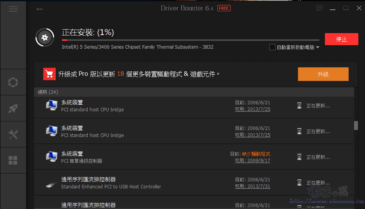Click 正在更新 status in USB Host Controller row
The height and width of the screenshot is (209, 365).
tap(318, 183)
